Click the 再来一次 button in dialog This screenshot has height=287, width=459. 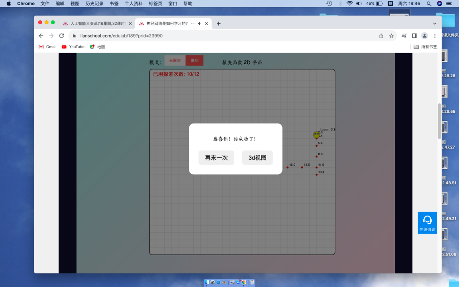point(216,157)
